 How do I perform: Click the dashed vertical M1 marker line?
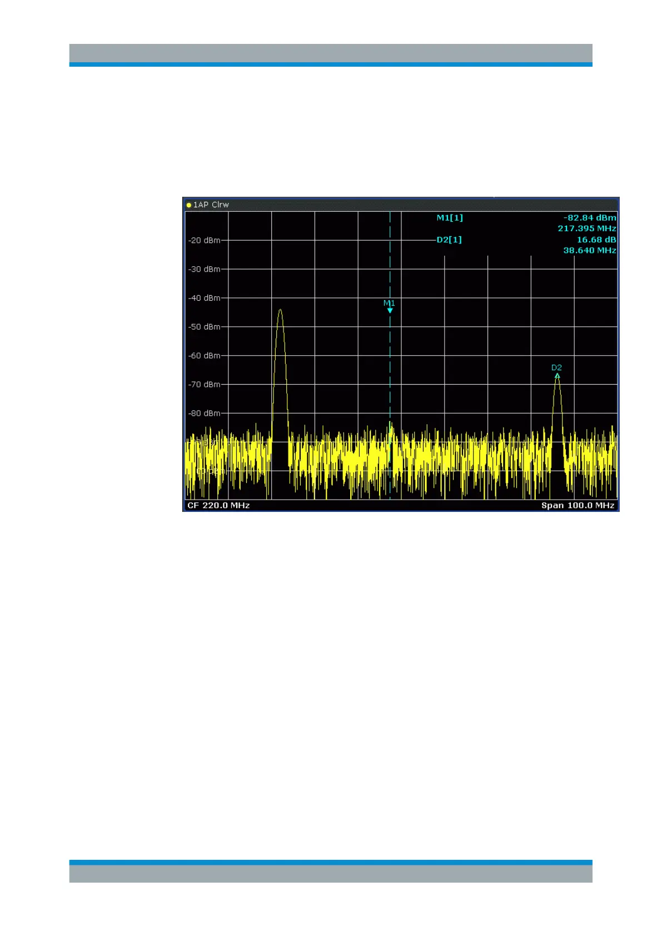390,356
